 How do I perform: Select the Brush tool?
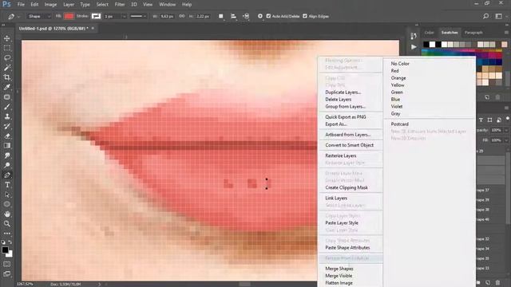(7, 107)
